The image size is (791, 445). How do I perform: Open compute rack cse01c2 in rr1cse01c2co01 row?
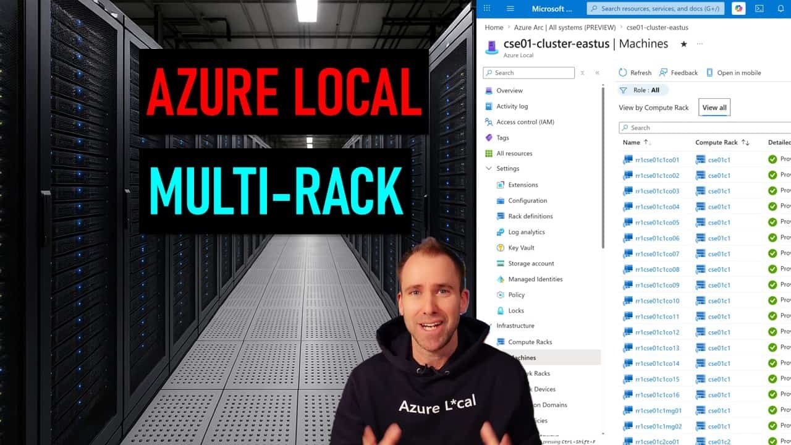click(x=719, y=442)
